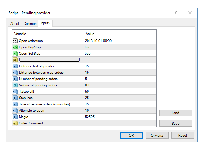The image size is (203, 152).
Task: Click the integer icon beside Attempts to open
Action: [x=15, y=111]
